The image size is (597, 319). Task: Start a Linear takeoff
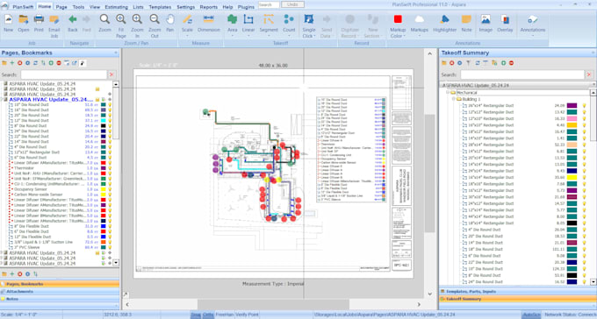click(248, 24)
